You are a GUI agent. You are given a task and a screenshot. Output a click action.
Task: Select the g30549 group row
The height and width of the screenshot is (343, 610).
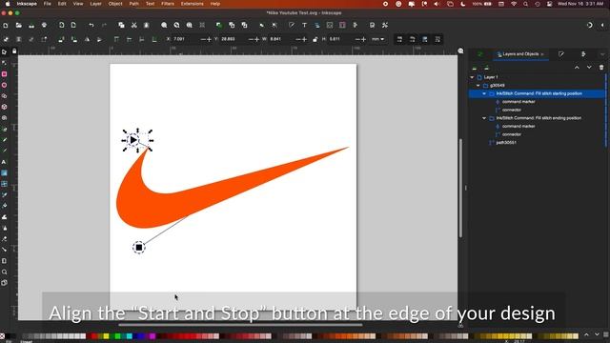[537, 86]
